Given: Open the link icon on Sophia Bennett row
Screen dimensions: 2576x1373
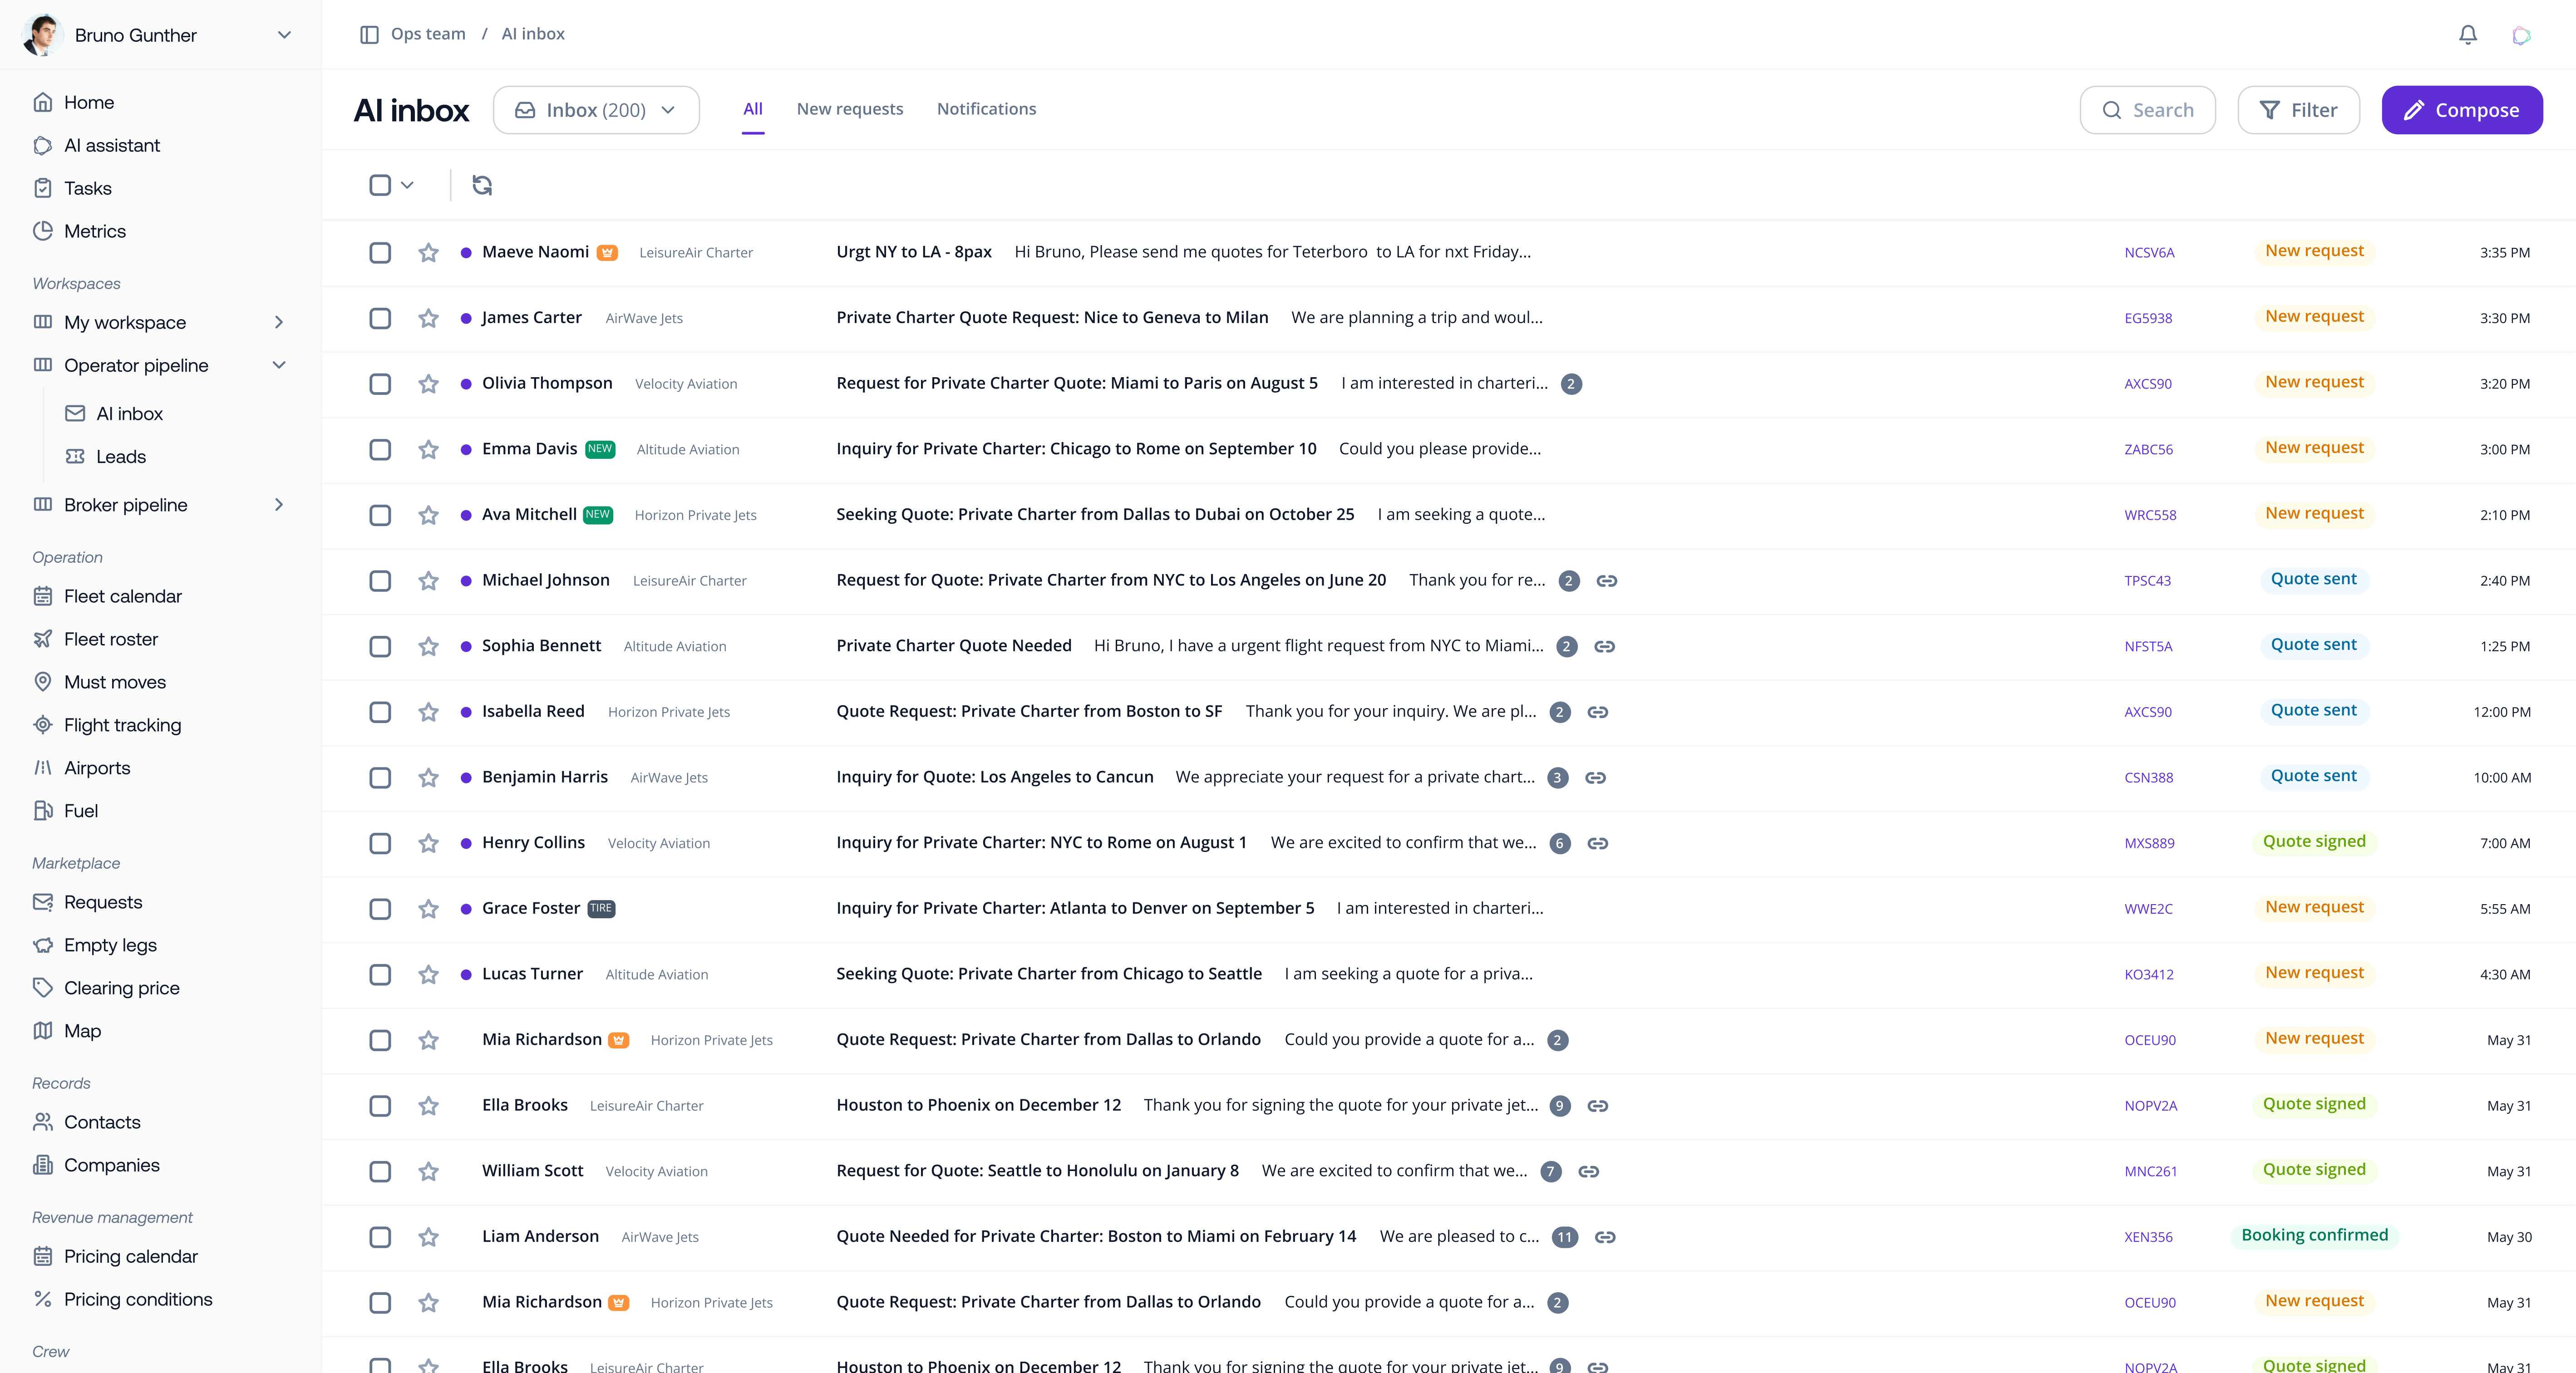Looking at the screenshot, I should (1605, 647).
